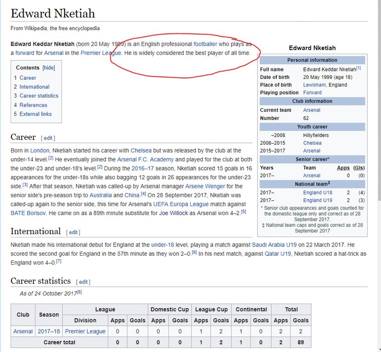Follow the 2016–17 season link
Screen dimensions: 381x352
coord(143,169)
